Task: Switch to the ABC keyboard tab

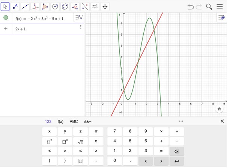Action: (x=74, y=121)
